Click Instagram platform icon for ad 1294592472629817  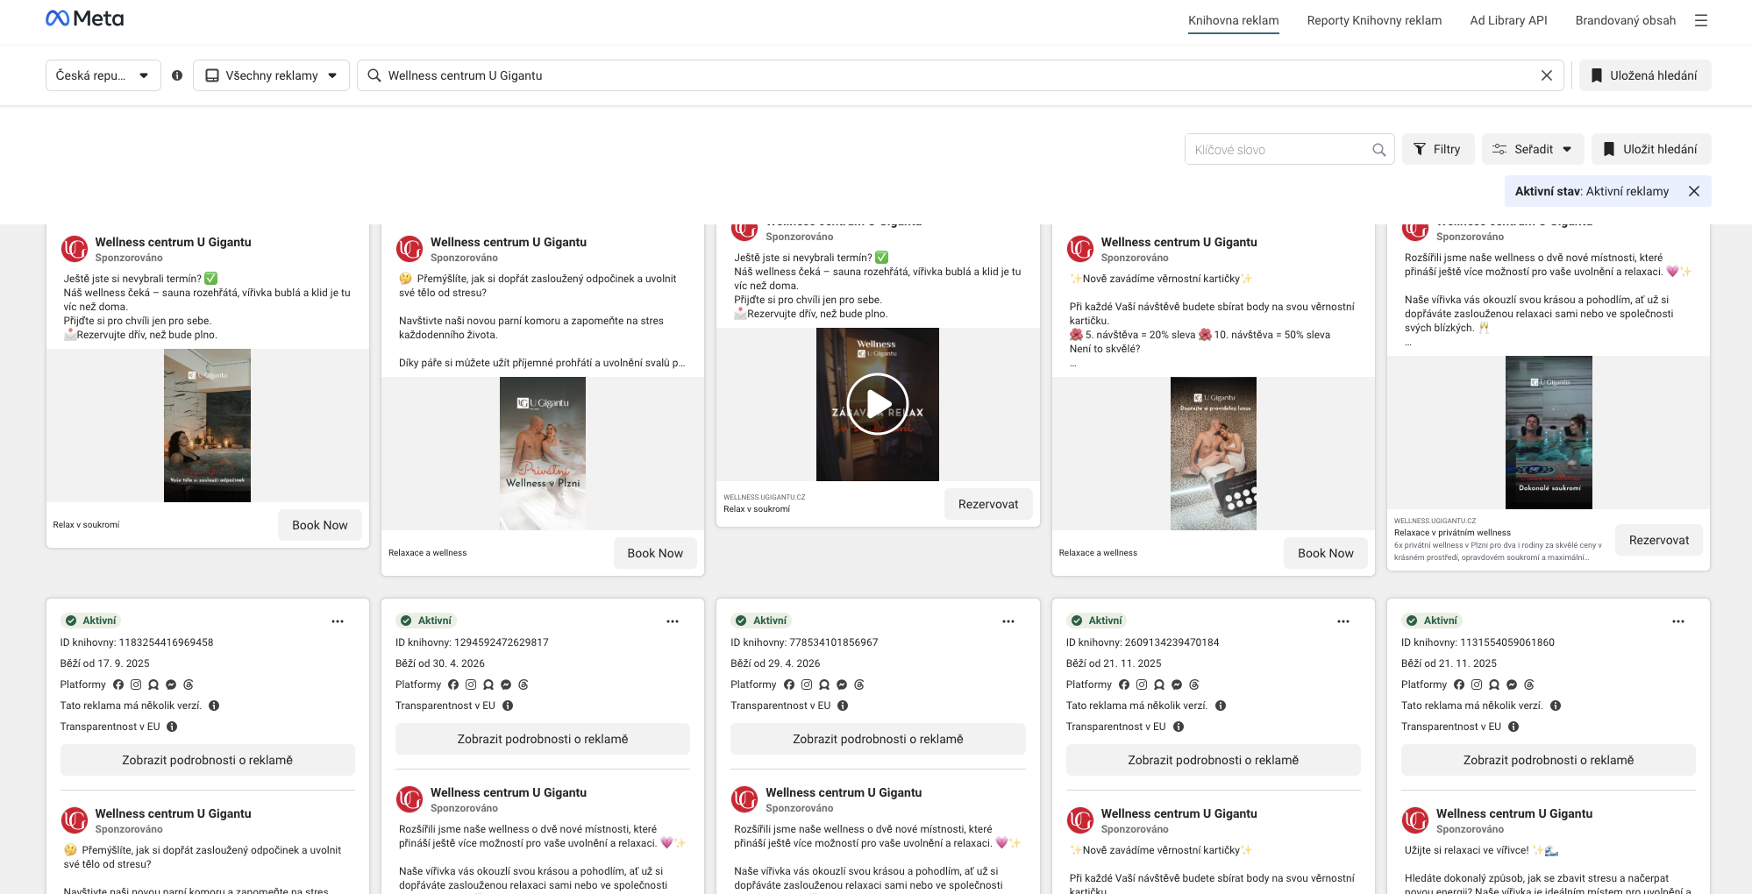(471, 685)
